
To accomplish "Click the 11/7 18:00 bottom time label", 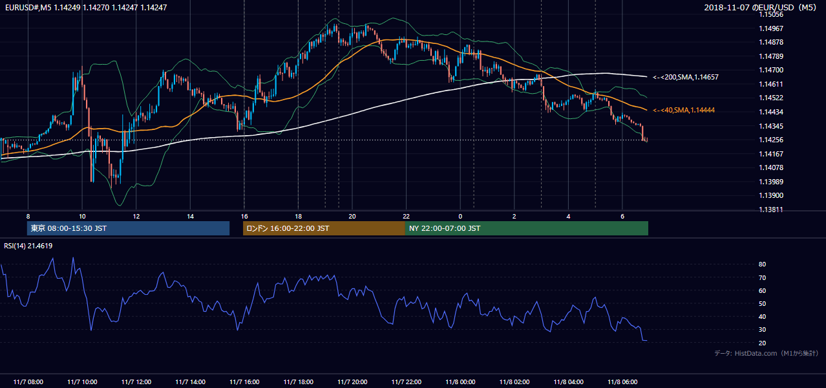I will point(298,382).
